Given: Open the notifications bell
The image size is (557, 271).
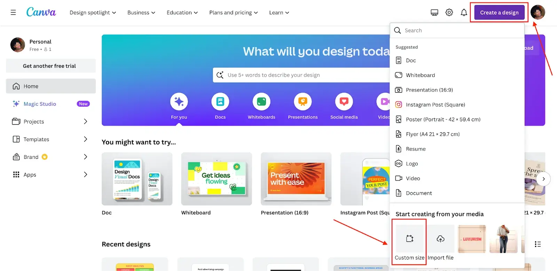Looking at the screenshot, I should click(x=464, y=13).
